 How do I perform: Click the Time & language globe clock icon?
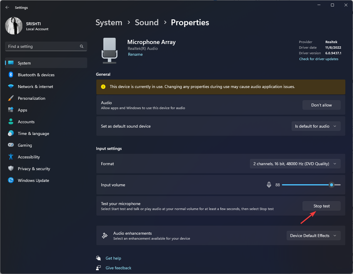(x=11, y=133)
